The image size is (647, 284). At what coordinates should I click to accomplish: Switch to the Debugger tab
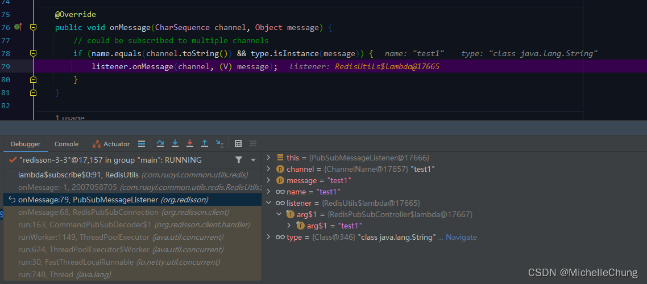point(26,144)
